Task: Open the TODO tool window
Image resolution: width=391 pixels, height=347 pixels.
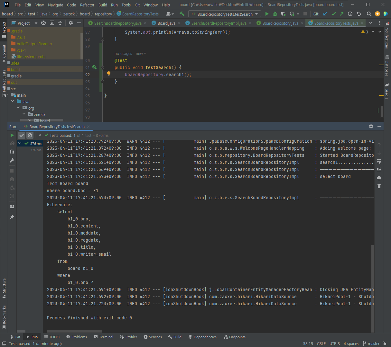Action: point(52,337)
